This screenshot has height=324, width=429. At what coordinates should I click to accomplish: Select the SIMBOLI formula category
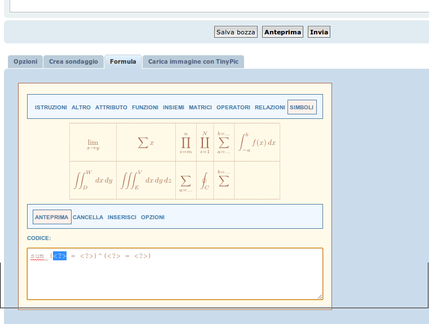pos(302,107)
